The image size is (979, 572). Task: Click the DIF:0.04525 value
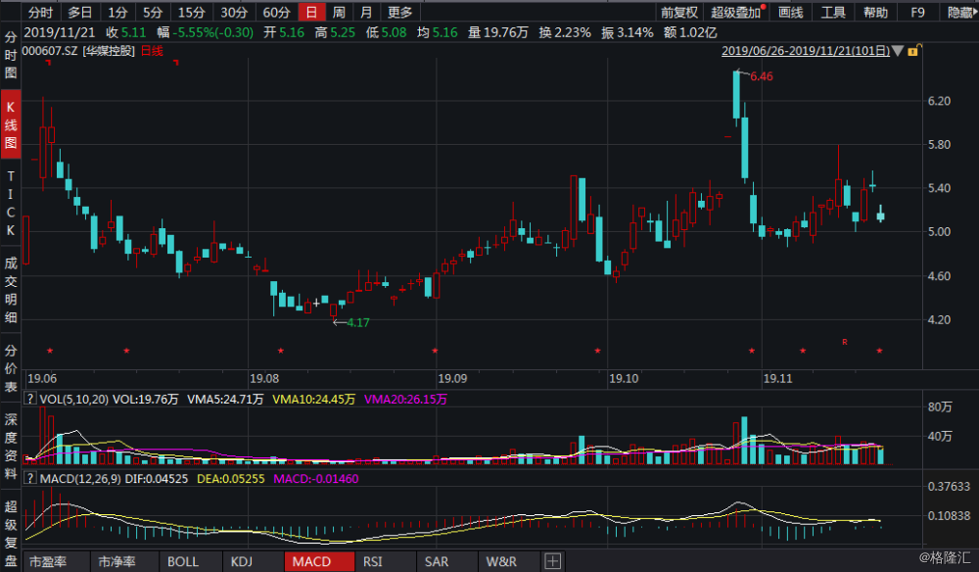pos(156,479)
